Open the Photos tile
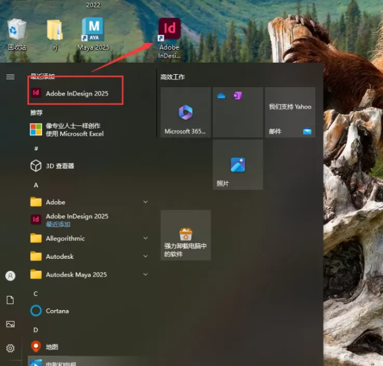Screen dimensions: 383x366 (238, 165)
